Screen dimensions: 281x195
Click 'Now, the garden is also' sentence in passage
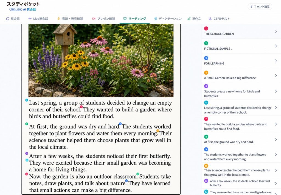click(83, 177)
